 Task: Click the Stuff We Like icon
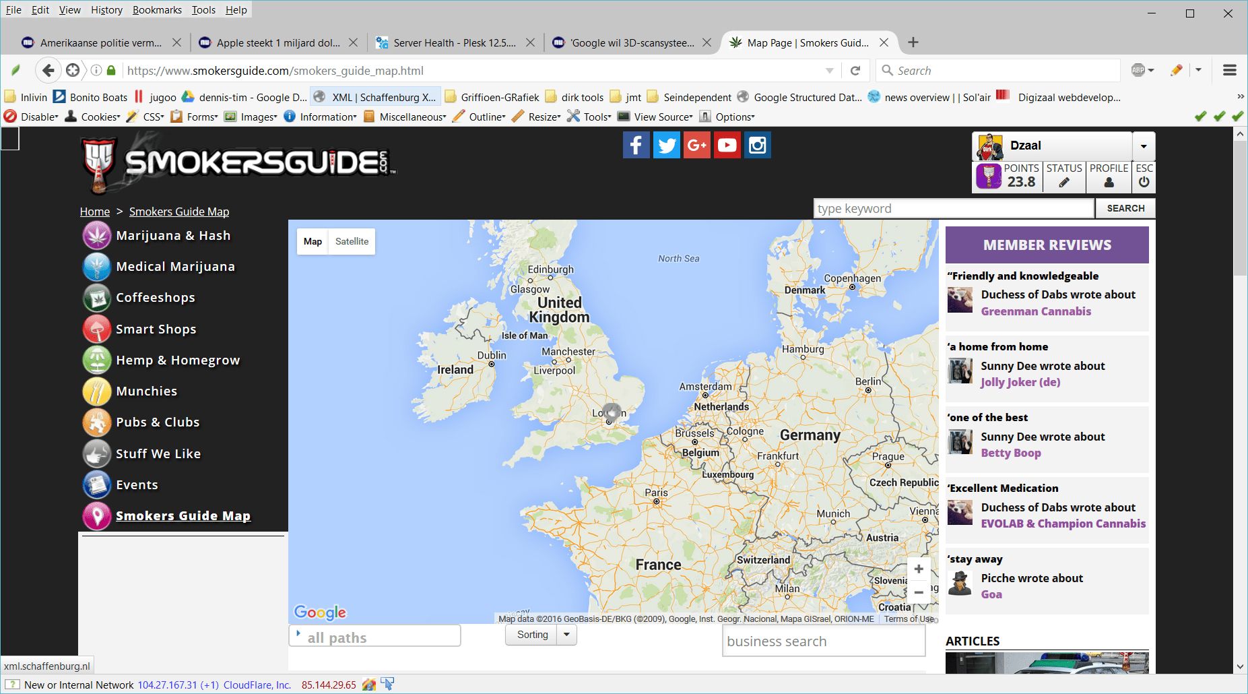pyautogui.click(x=97, y=453)
